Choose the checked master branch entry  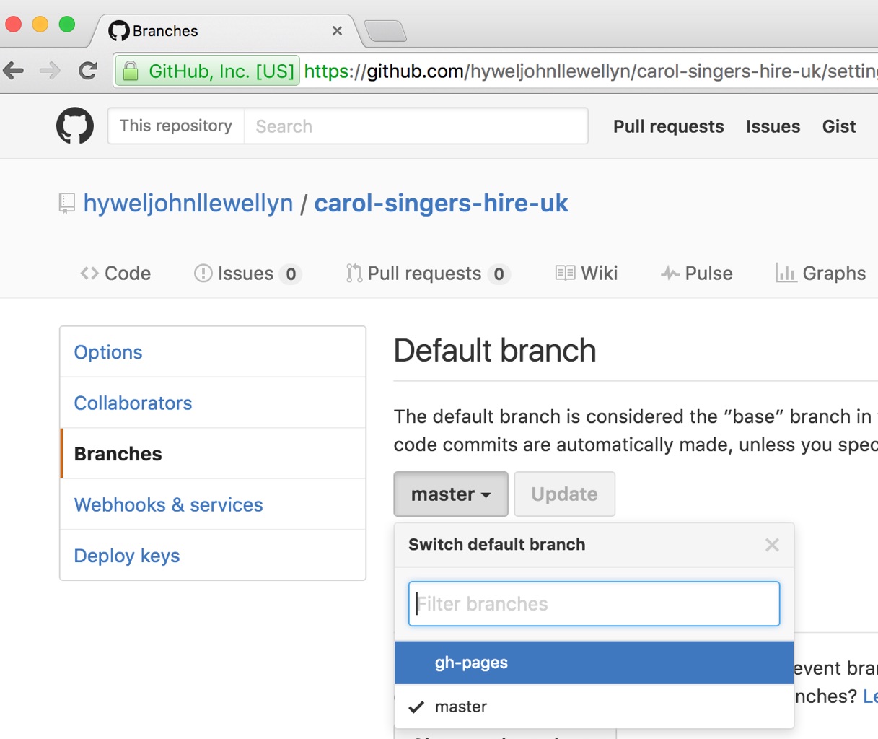coord(594,707)
